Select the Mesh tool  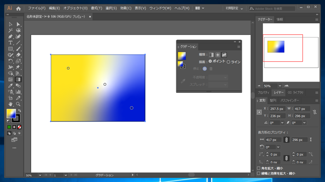(x=10, y=80)
